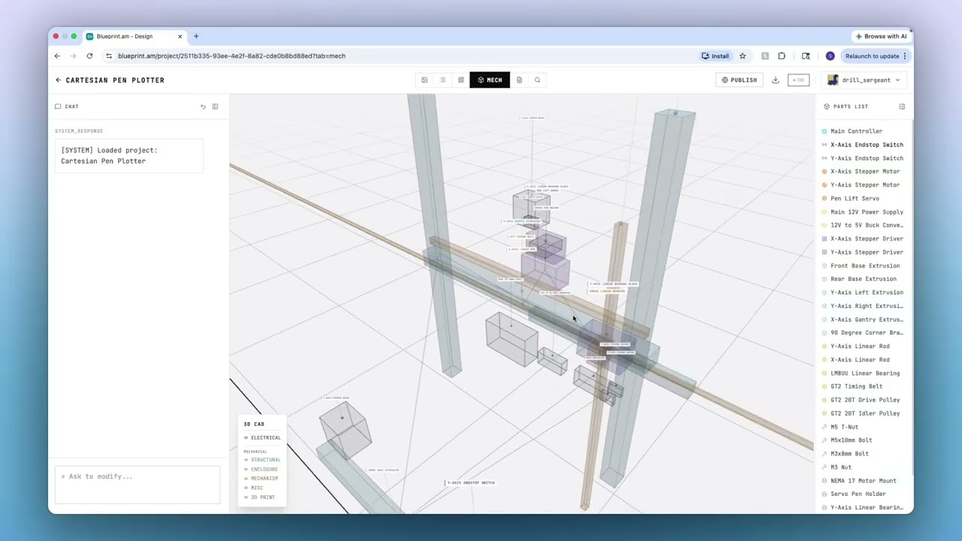Click the boxed code icon beside download
The width and height of the screenshot is (962, 541).
[x=798, y=80]
